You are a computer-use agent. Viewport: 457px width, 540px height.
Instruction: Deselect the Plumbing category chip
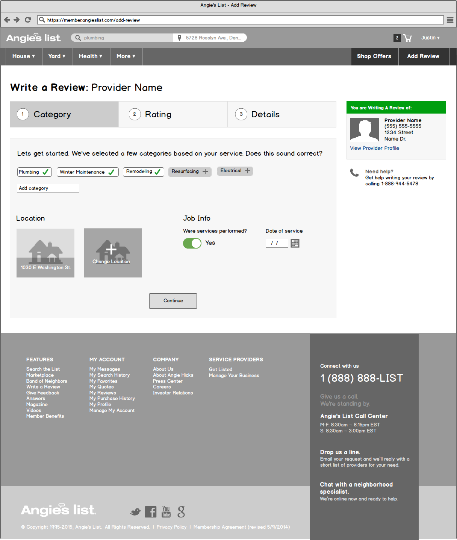tap(34, 172)
